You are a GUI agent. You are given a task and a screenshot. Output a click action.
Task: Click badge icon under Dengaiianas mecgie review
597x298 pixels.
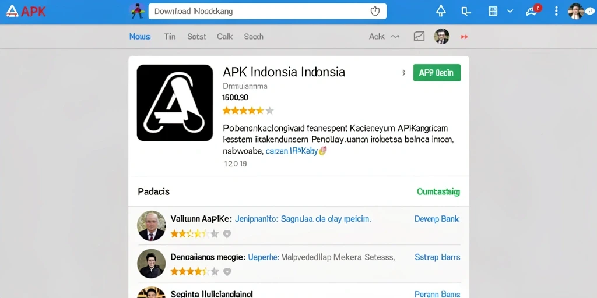point(227,271)
